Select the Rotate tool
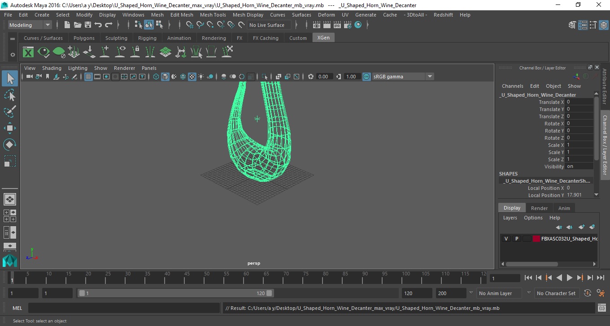This screenshot has width=610, height=326. [10, 144]
